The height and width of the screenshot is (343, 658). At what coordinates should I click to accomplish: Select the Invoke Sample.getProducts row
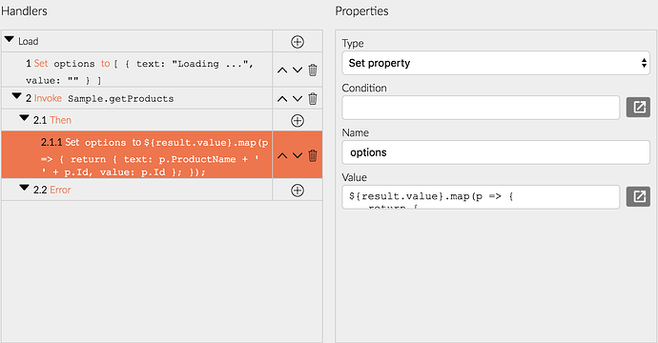tap(136, 98)
